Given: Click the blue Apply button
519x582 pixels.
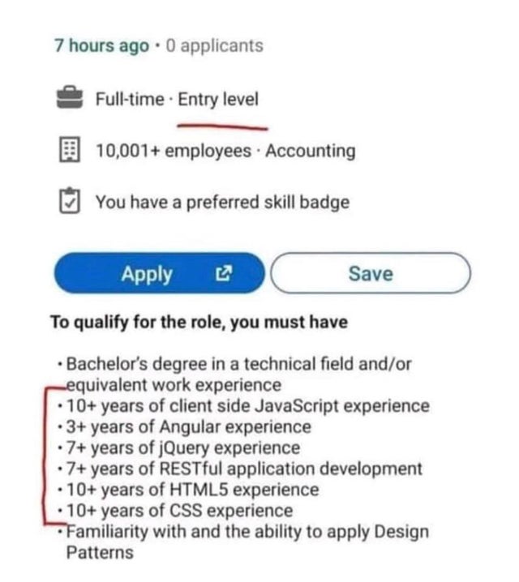Looking at the screenshot, I should click(x=160, y=273).
